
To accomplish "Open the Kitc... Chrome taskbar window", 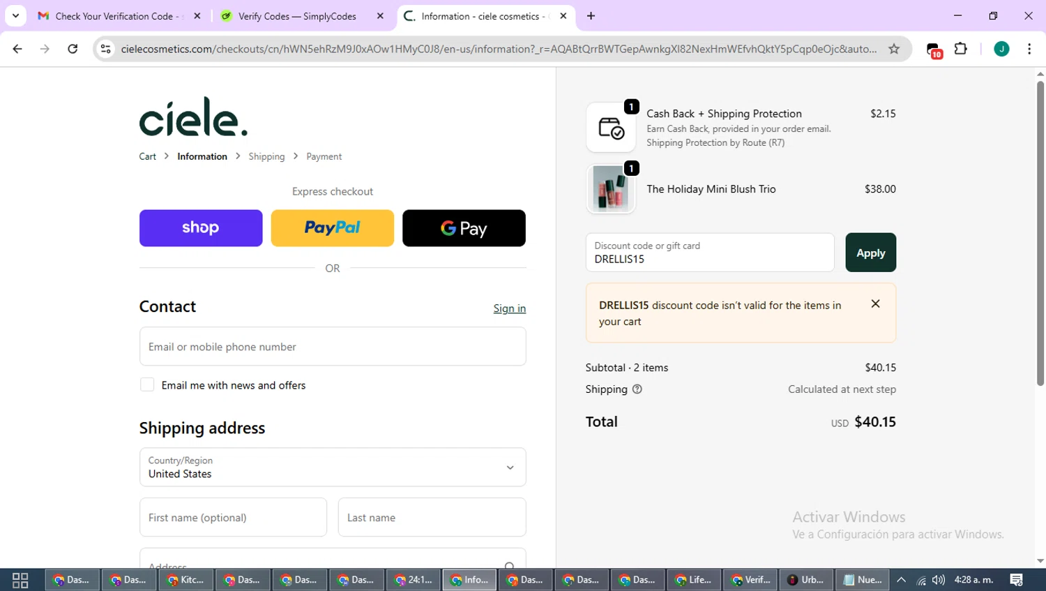I will pyautogui.click(x=185, y=580).
